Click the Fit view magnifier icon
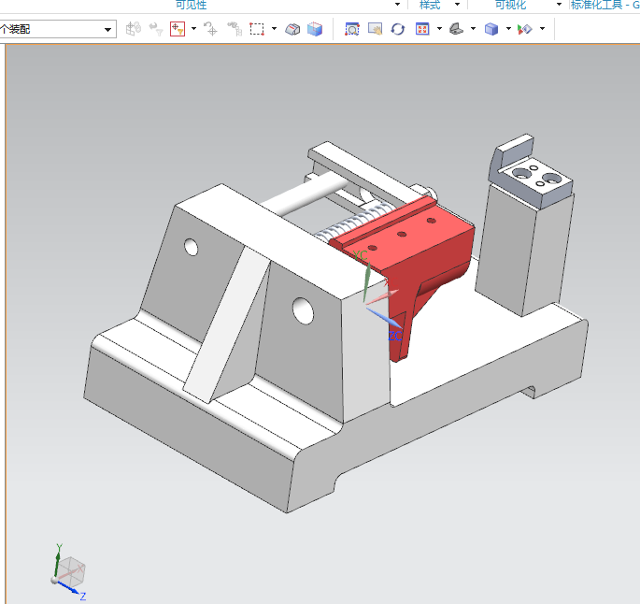Image resolution: width=640 pixels, height=604 pixels. [352, 30]
